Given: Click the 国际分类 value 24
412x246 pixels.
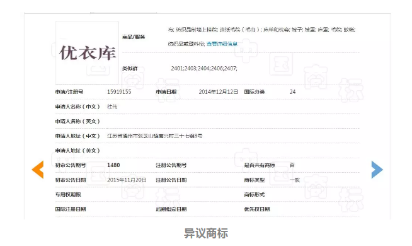Looking at the screenshot, I should (292, 92).
